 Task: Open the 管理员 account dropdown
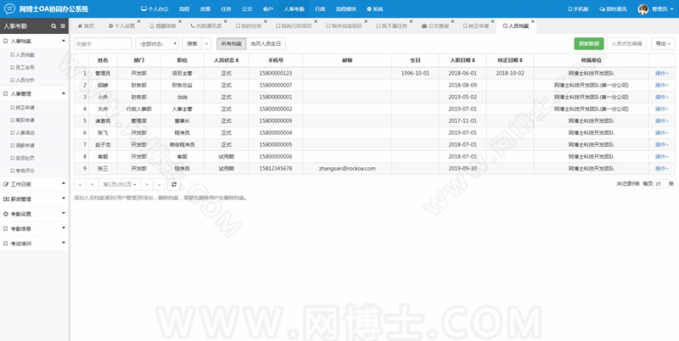pos(663,9)
